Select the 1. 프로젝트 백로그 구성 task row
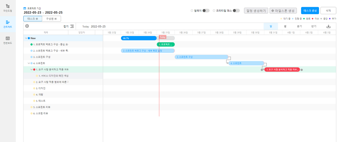This screenshot has width=340, height=142. pos(63,44)
